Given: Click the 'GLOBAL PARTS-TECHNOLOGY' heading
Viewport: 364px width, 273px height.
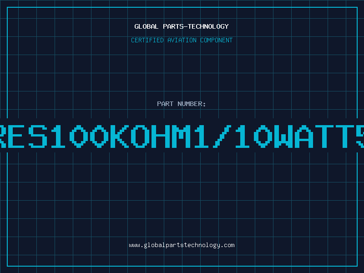Looking at the screenshot, I should [182, 26].
